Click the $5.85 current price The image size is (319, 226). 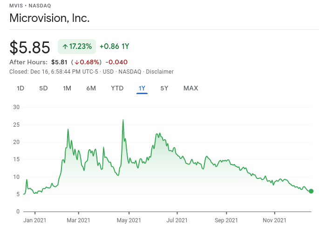pyautogui.click(x=30, y=47)
